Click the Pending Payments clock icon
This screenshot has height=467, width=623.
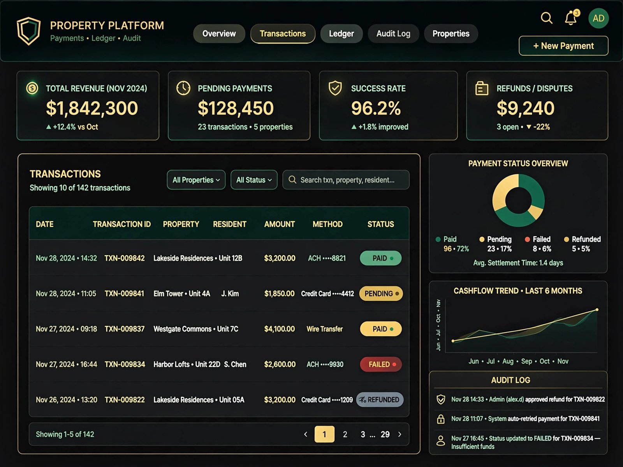pos(183,88)
